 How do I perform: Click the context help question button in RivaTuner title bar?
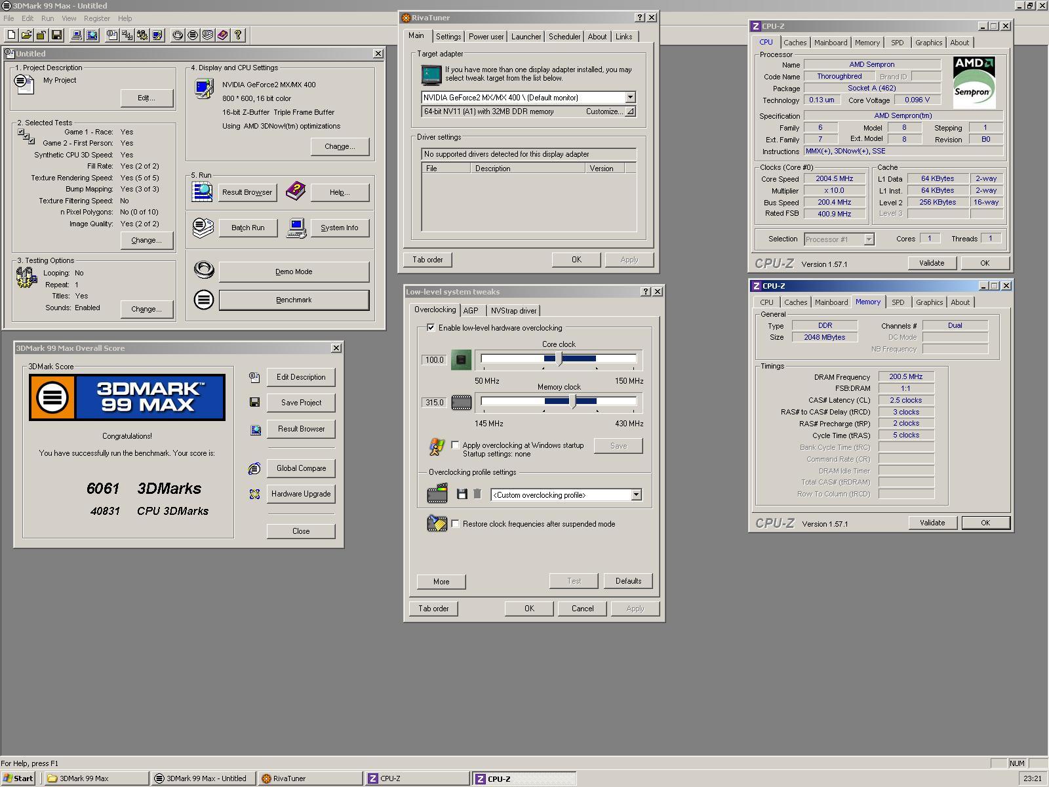click(641, 18)
